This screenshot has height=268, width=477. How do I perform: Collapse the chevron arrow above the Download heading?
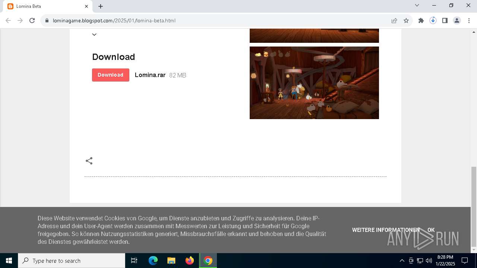pos(94,35)
